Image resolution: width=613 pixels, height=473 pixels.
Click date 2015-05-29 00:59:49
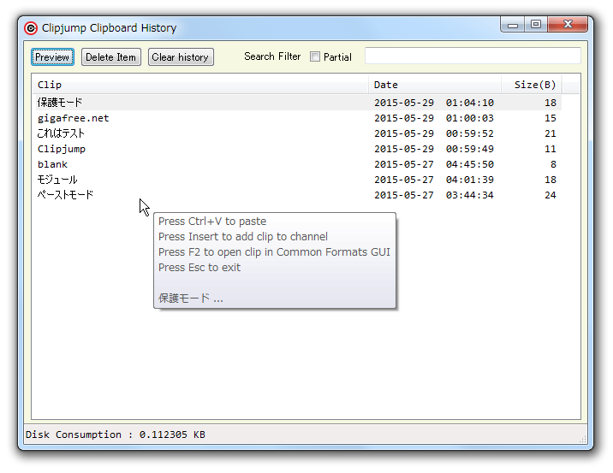pyautogui.click(x=434, y=149)
